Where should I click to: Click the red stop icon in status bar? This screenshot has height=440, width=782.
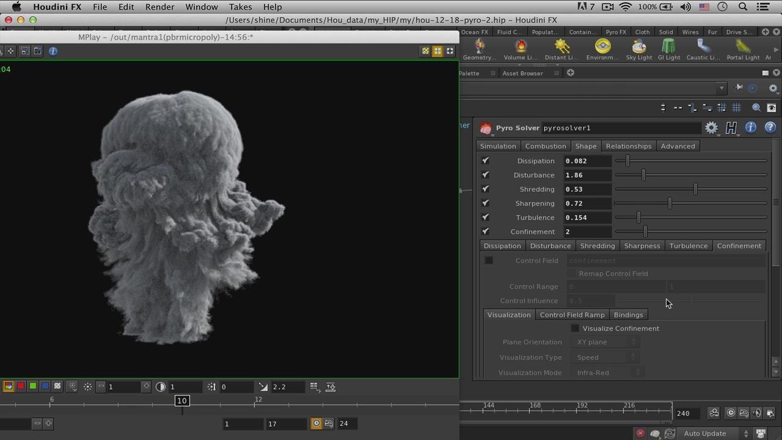pos(640,433)
